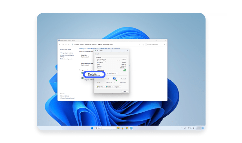This screenshot has height=143, width=242.
Task: Click the signal quality bars icon
Action: 124,70
